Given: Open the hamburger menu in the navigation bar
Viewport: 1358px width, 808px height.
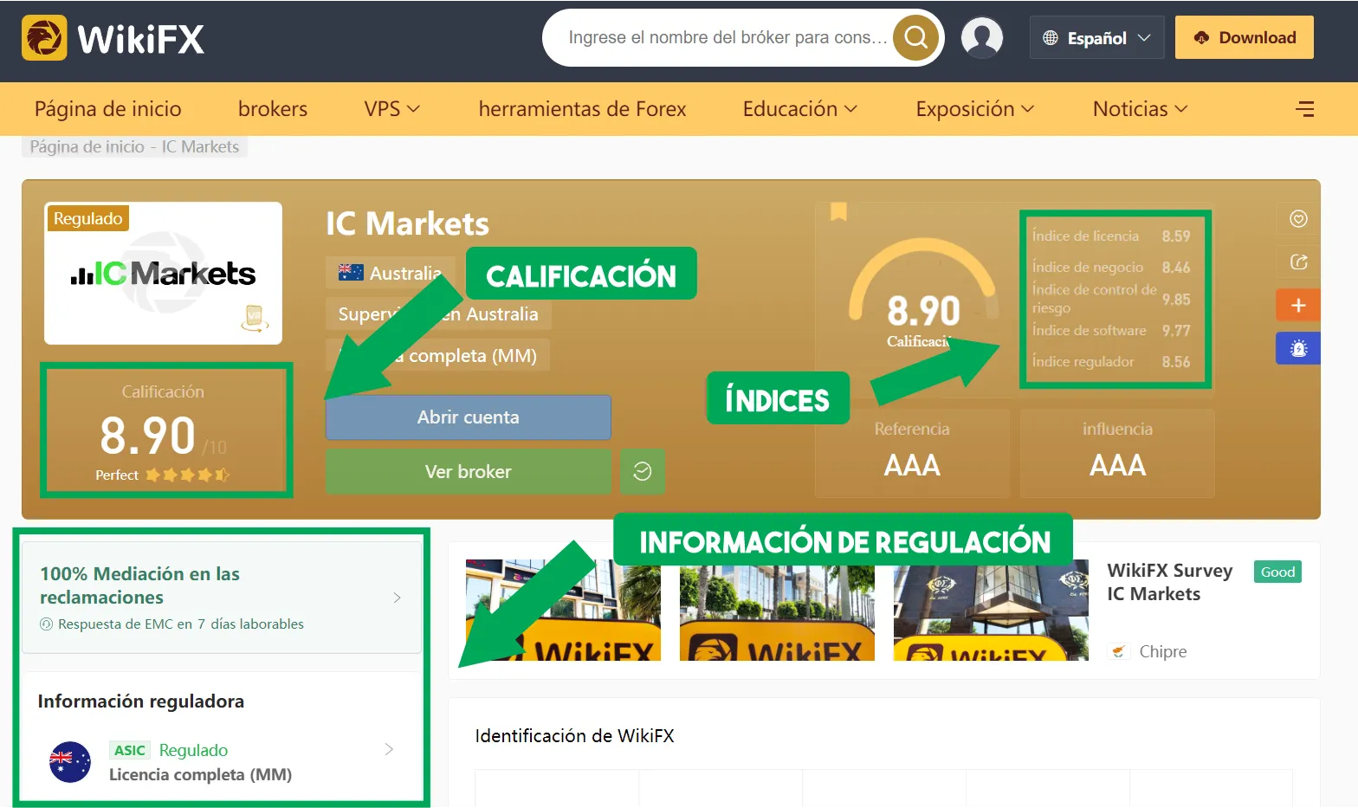Looking at the screenshot, I should (1304, 109).
